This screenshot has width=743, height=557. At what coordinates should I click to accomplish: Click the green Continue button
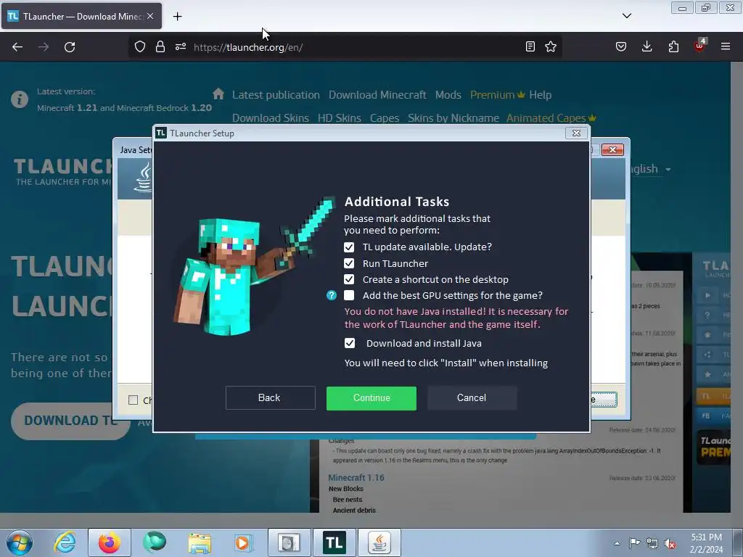tap(371, 398)
